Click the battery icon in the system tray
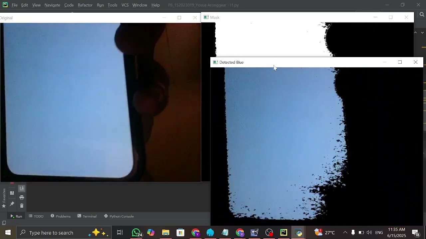 pos(361,233)
